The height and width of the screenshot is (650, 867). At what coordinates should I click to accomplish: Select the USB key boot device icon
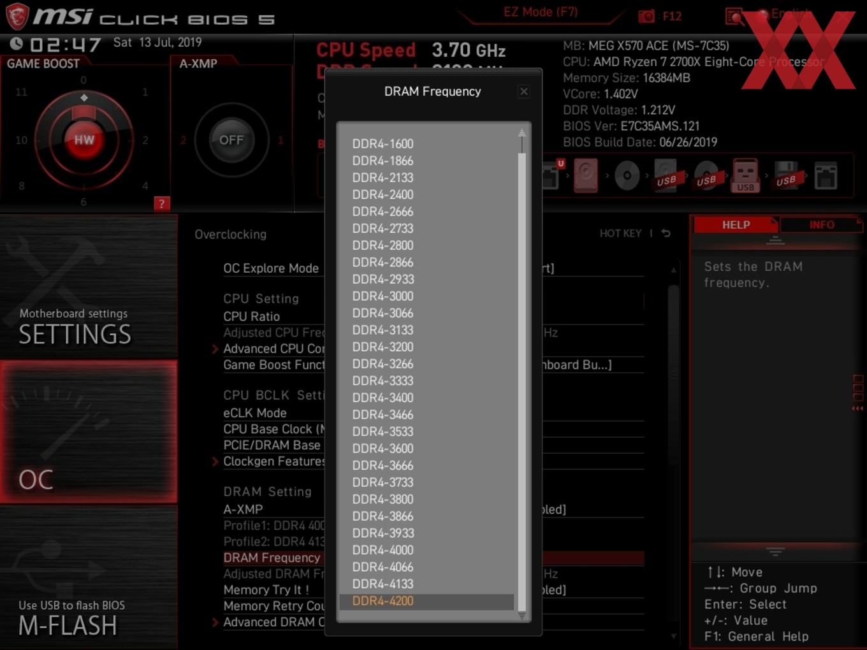point(745,176)
